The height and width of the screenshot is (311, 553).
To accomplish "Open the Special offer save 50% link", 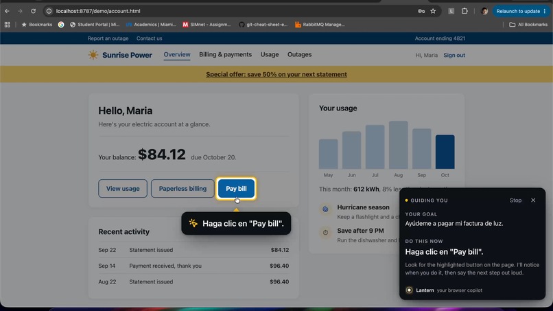I will 276,74.
